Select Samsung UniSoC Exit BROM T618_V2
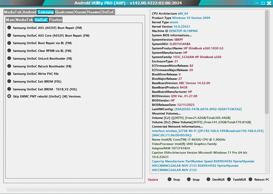This screenshot has width=273, height=194. pos(9,89)
